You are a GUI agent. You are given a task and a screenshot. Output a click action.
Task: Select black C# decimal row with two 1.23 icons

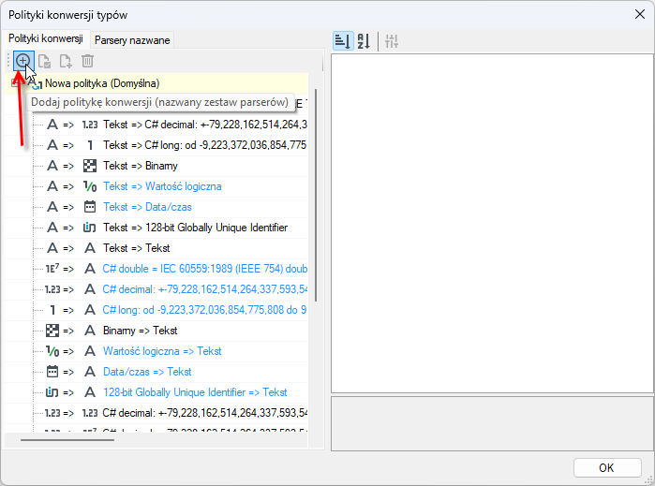coord(205,413)
